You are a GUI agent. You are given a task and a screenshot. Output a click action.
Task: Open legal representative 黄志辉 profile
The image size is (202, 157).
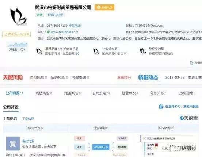28,141
